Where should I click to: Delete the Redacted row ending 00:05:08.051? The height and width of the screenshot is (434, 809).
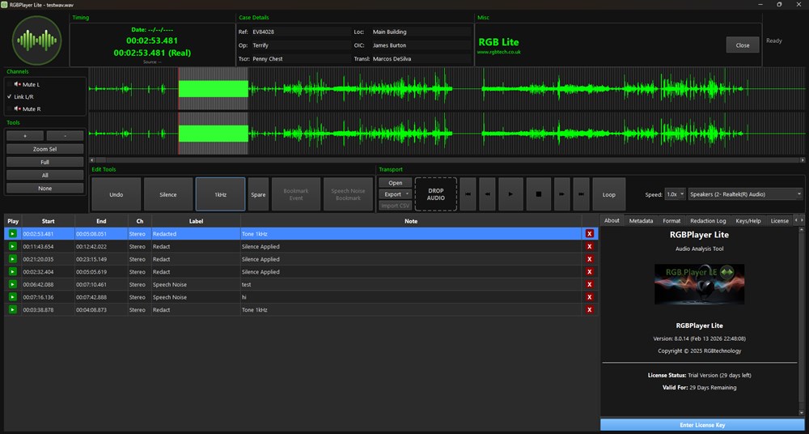click(x=590, y=234)
